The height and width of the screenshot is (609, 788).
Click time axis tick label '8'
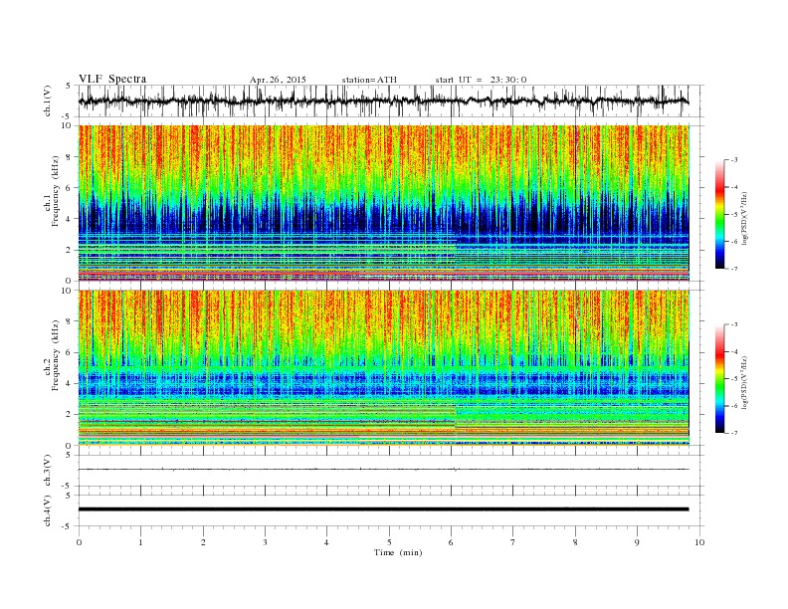click(575, 542)
